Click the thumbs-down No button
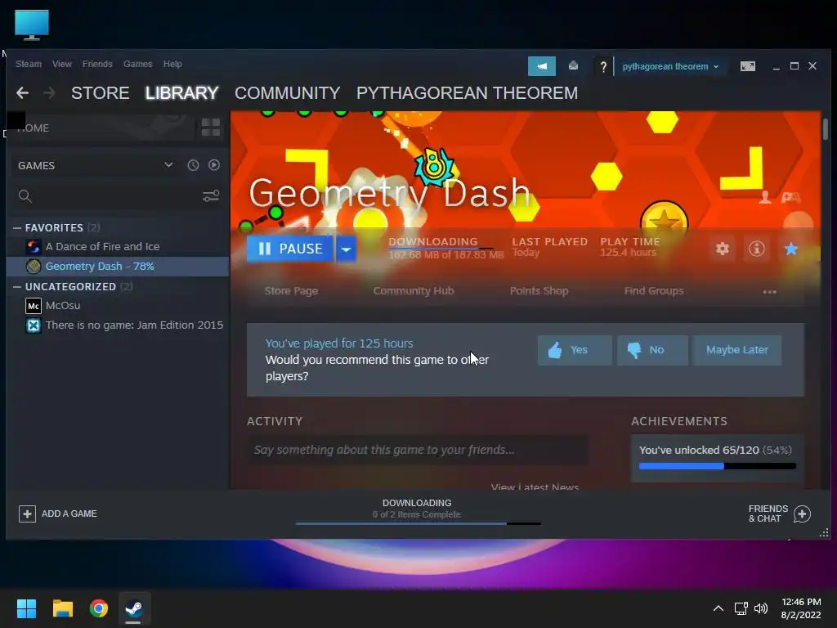The image size is (837, 628). 652,350
